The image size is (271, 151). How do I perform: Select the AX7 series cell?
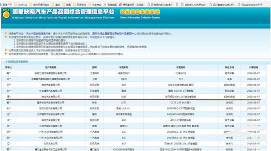point(123,144)
